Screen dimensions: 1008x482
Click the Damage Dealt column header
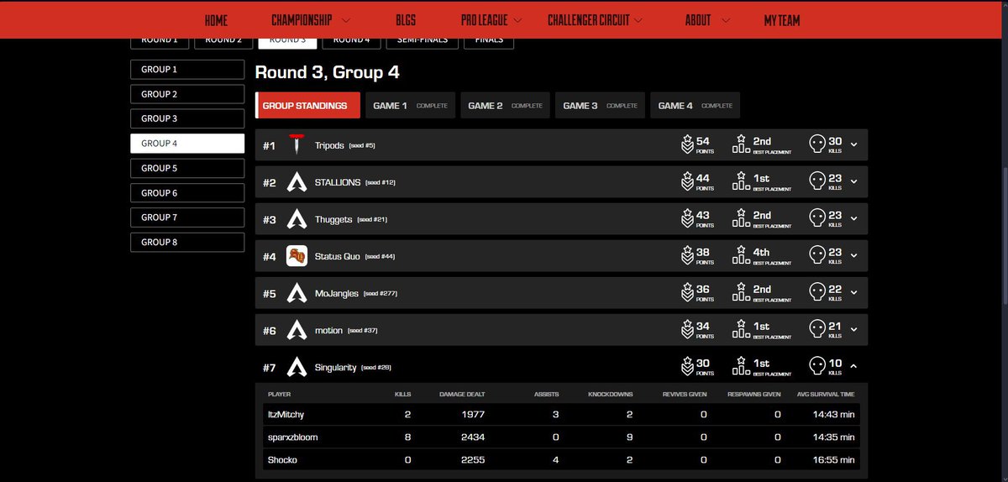462,394
